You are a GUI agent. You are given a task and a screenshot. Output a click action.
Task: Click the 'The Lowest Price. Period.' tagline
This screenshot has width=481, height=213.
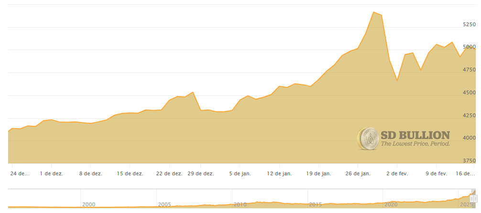[415, 143]
